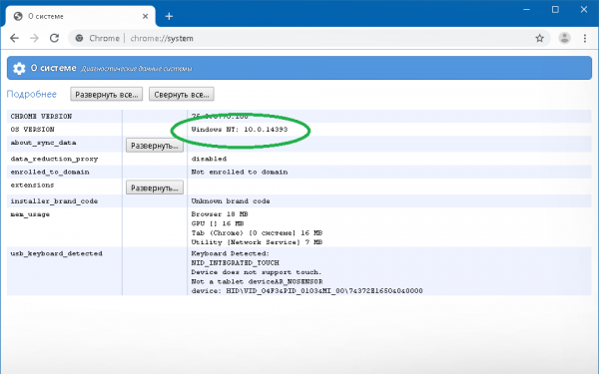Image resolution: width=599 pixels, height=374 pixels.
Task: Click the "Свернуть все..." button
Action: [182, 95]
